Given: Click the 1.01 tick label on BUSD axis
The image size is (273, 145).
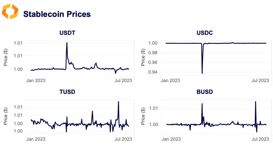Looking at the screenshot, I should [x=154, y=108].
